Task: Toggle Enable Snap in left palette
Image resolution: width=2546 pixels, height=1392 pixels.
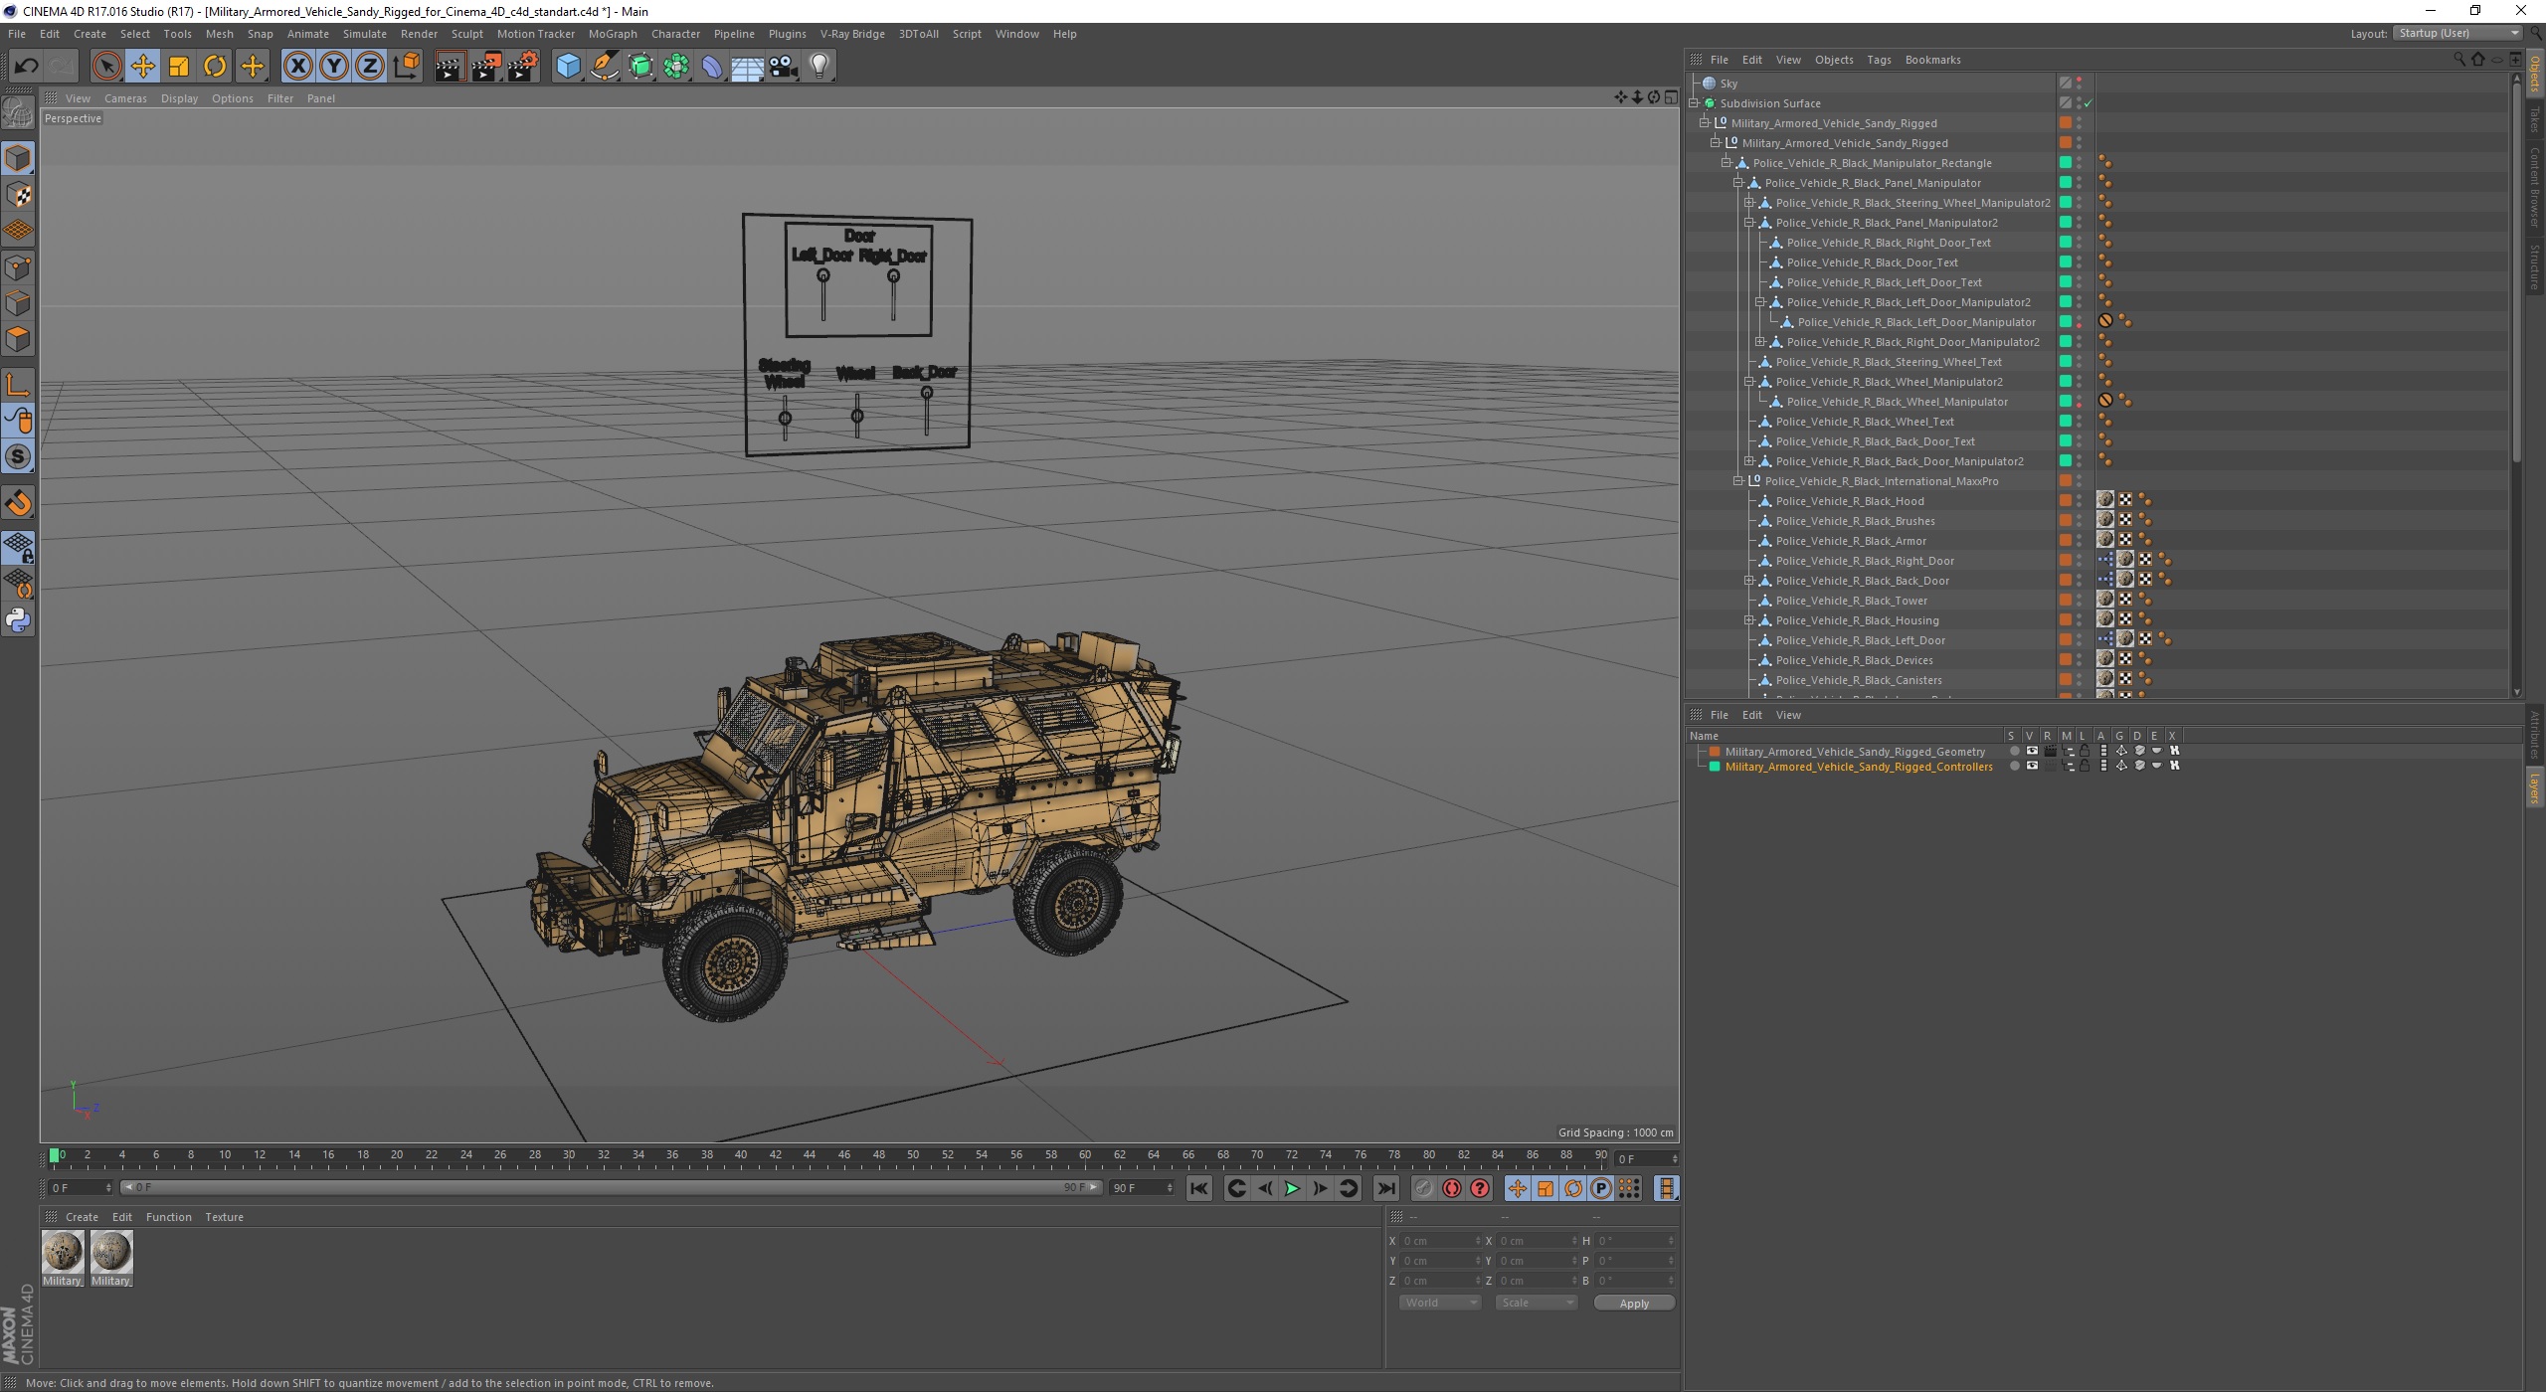Action: (x=18, y=503)
